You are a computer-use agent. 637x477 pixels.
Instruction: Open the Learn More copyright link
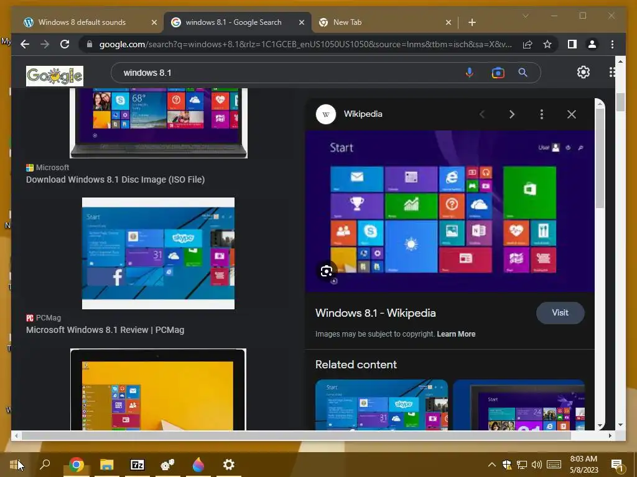(x=456, y=334)
